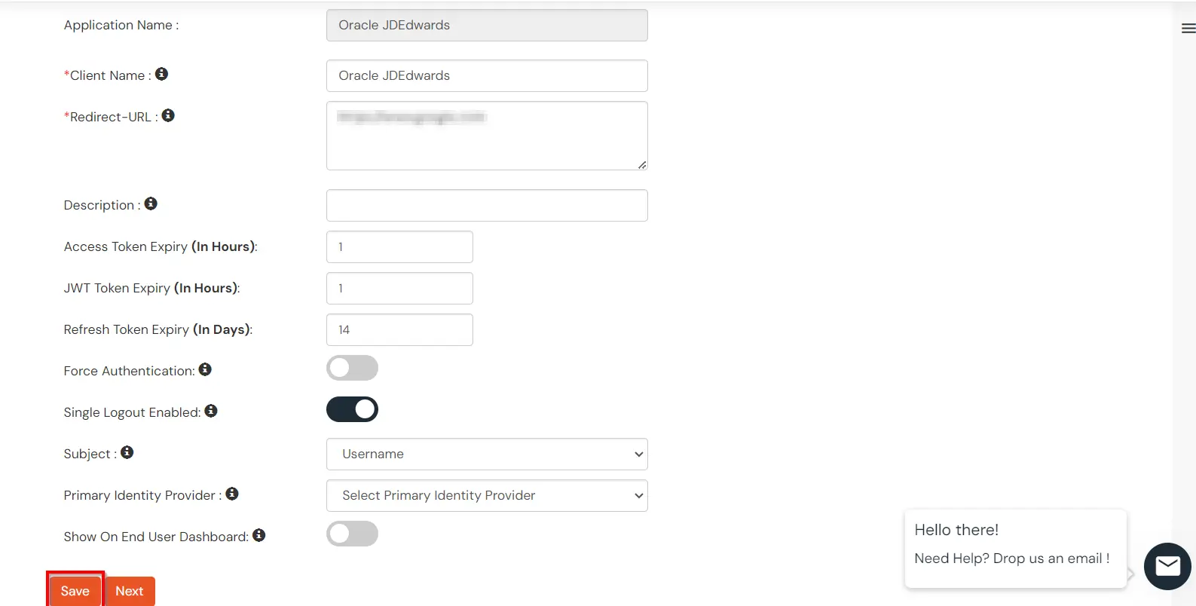1196x606 pixels.
Task: Open the Subject dropdown showing Username
Action: pyautogui.click(x=486, y=454)
